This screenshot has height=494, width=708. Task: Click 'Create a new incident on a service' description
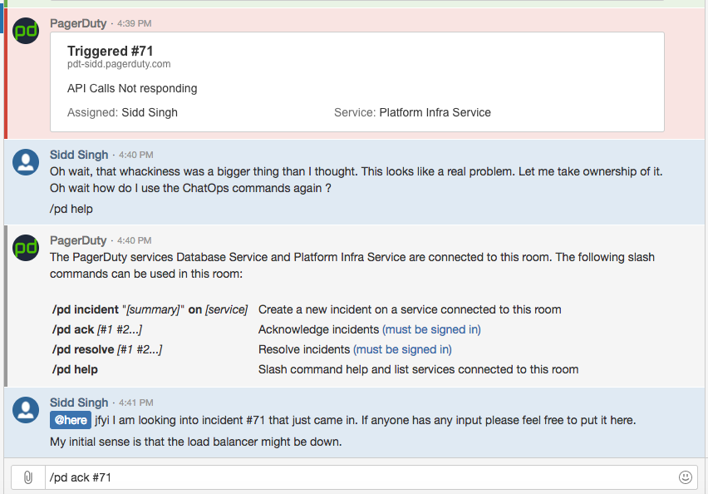(x=410, y=309)
